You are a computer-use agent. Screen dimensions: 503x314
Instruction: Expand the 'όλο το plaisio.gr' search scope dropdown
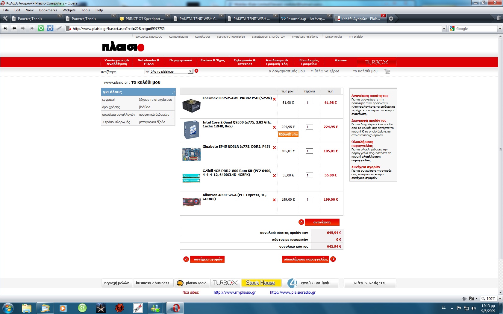click(x=190, y=71)
